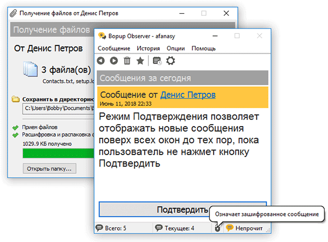Minimize the Bopup Observer window
This screenshot has width=328, height=242.
215,36
